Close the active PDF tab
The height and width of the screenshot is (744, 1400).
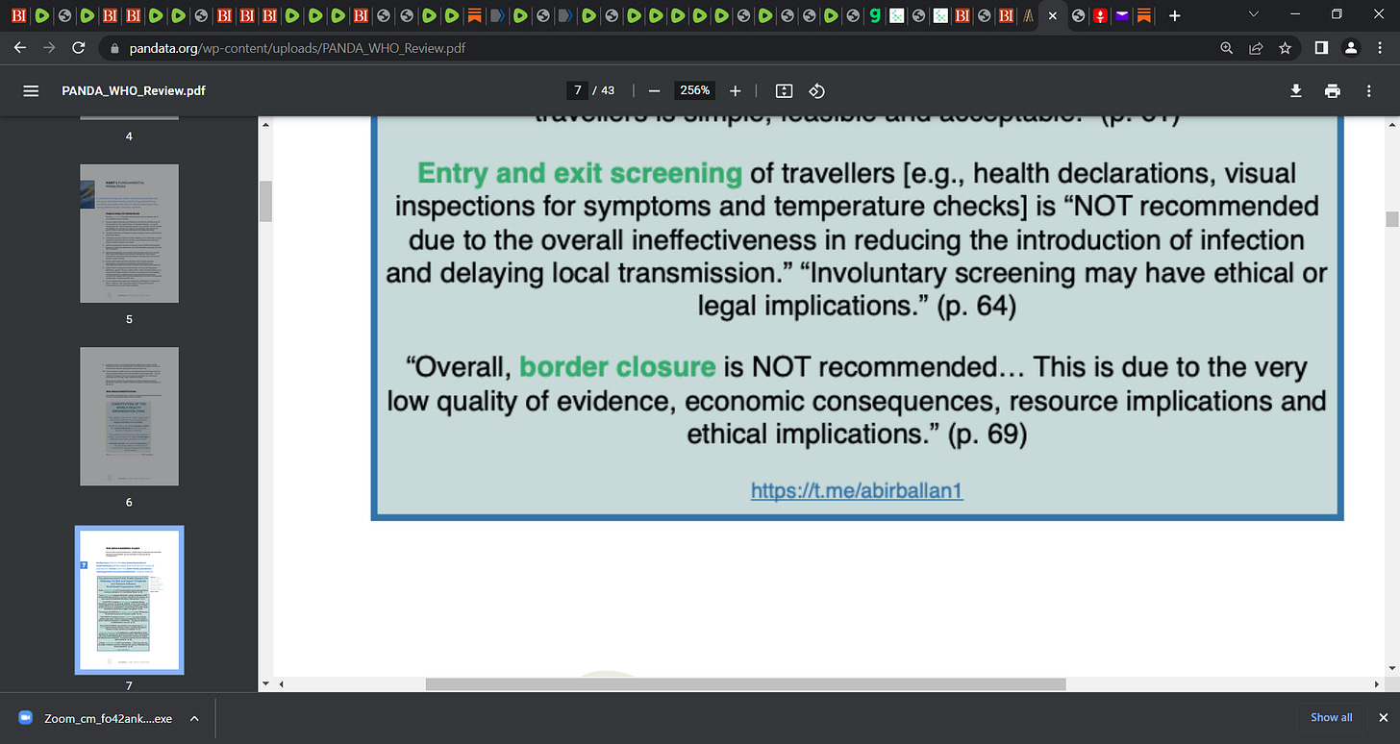(x=1053, y=15)
